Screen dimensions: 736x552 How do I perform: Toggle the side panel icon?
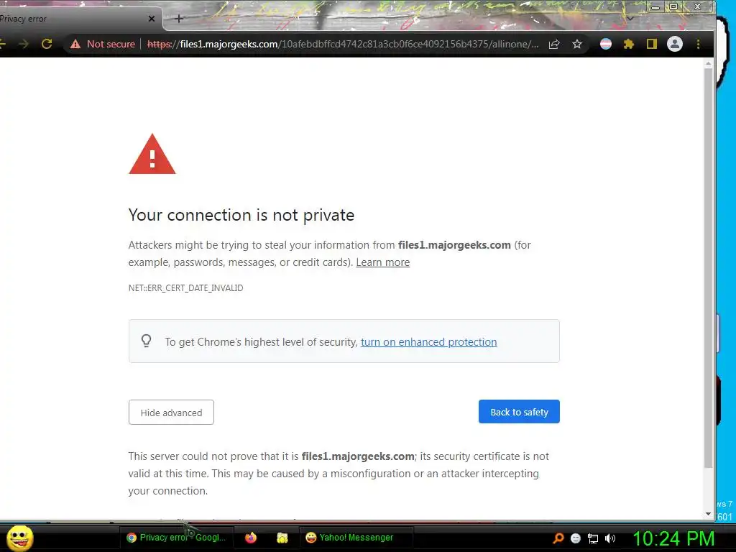point(651,44)
